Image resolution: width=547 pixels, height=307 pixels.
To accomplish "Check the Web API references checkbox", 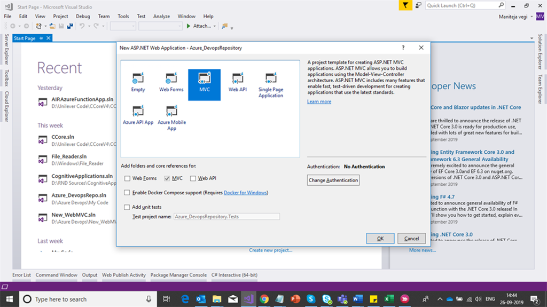I will [x=193, y=178].
